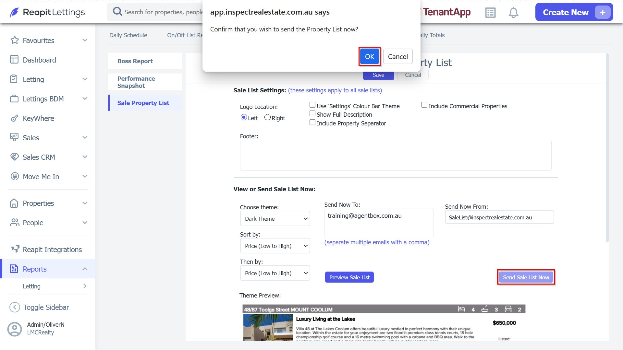Click into the Footer text area

coord(396,155)
